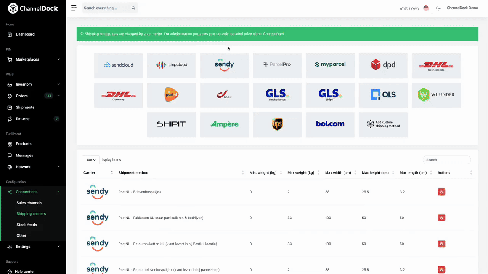
Task: Disable PostNL Brievenbuspakje+ with power button
Action: click(x=441, y=192)
